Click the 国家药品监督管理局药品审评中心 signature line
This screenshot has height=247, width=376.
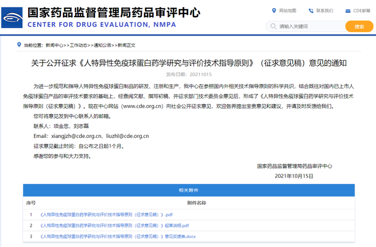[x=294, y=166]
